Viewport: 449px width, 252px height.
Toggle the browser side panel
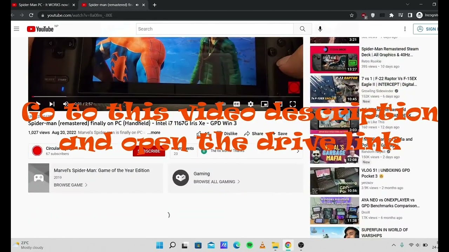(410, 15)
